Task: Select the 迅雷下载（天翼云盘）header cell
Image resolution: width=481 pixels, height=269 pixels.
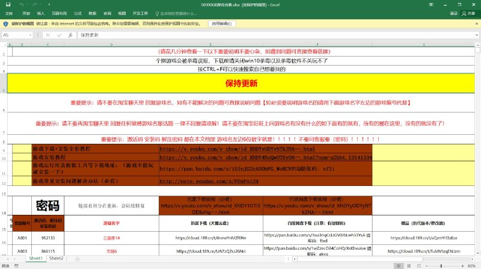Action: coord(211,223)
